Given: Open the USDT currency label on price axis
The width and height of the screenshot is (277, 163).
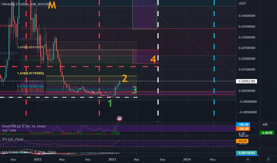Looking at the screenshot, I should click(242, 3).
